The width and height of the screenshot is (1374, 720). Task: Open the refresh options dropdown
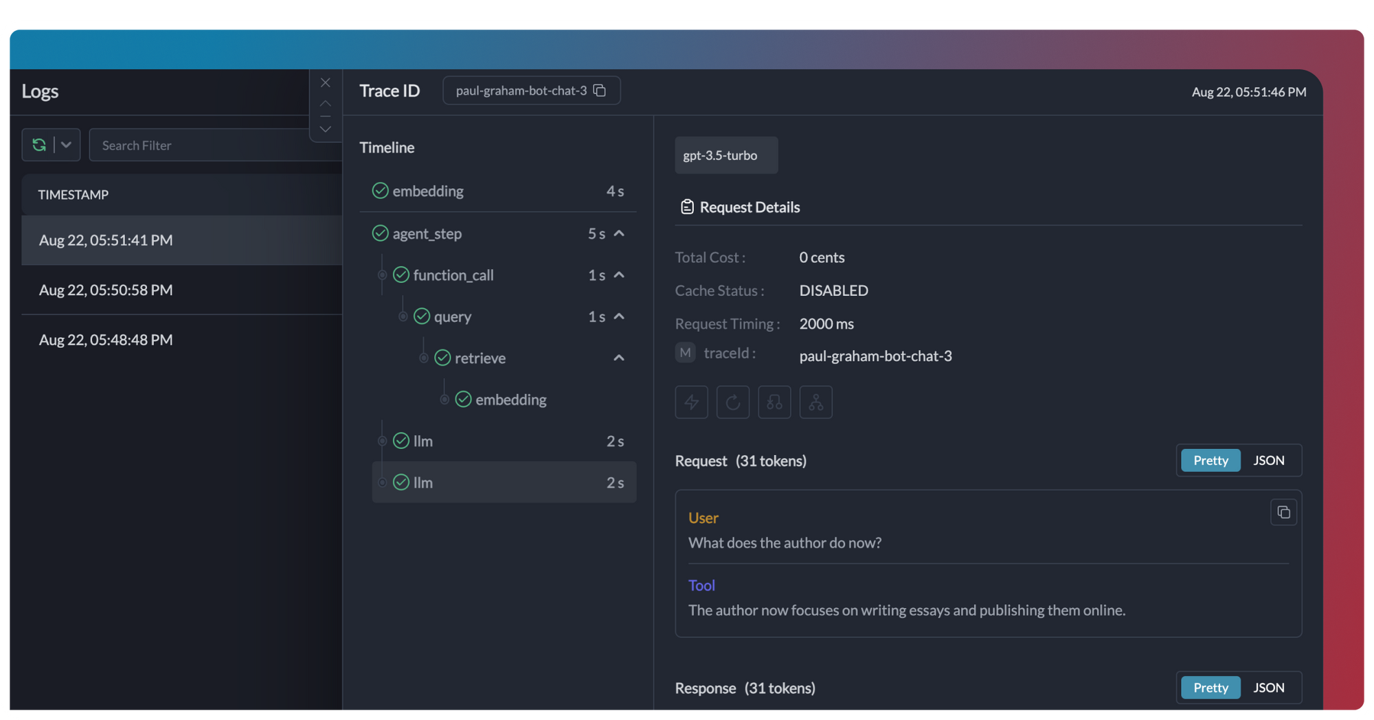(66, 144)
